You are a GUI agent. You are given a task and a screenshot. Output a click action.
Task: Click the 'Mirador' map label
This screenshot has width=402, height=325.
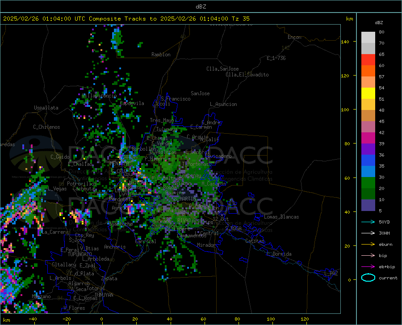point(206,245)
